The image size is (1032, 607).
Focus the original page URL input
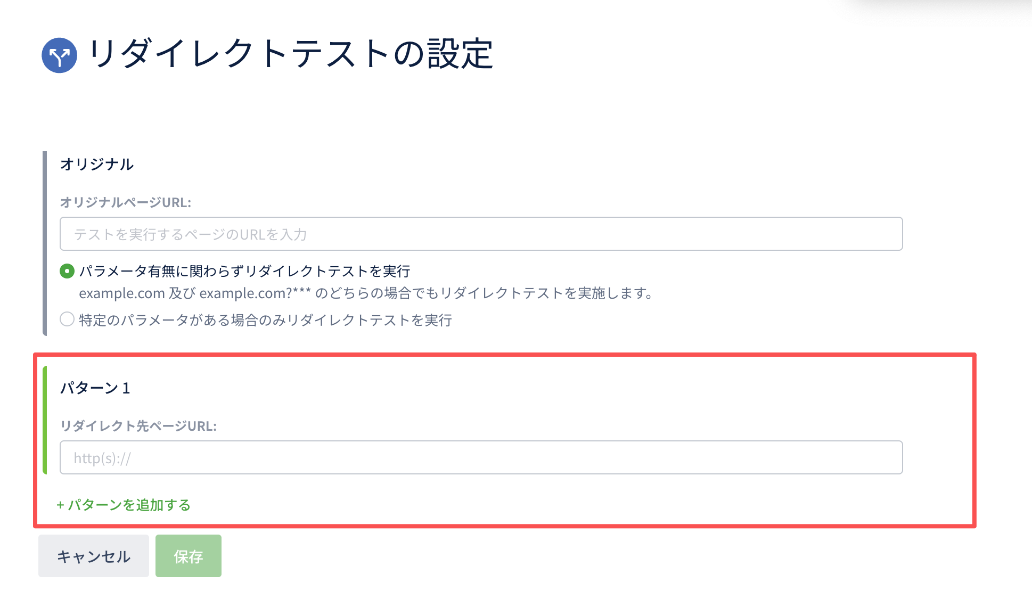pyautogui.click(x=481, y=234)
